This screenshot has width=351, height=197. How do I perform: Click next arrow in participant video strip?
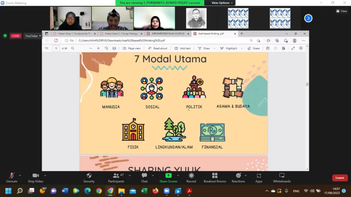pos(308,18)
